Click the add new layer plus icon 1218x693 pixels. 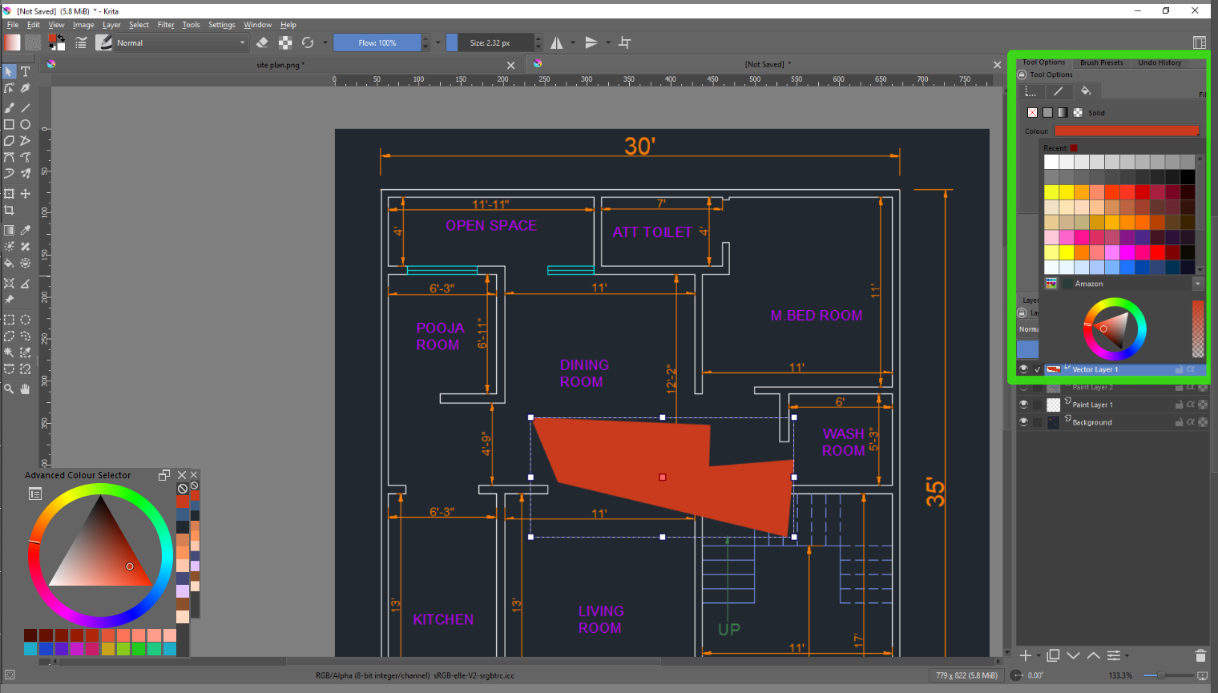click(1025, 655)
